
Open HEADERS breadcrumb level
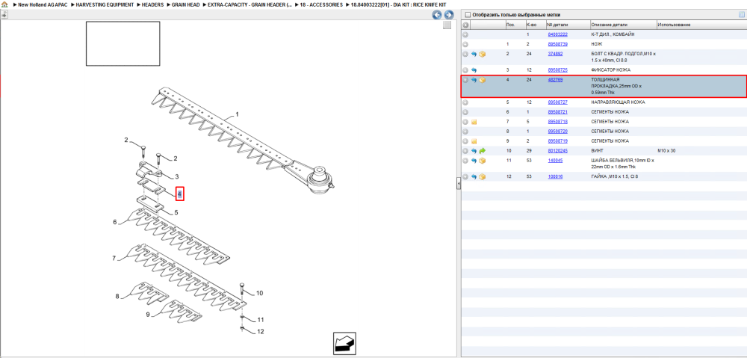pyautogui.click(x=153, y=4)
